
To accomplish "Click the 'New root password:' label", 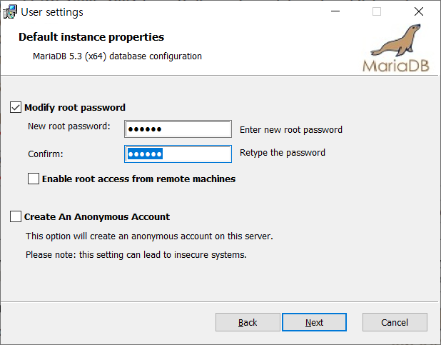I will tap(69, 126).
